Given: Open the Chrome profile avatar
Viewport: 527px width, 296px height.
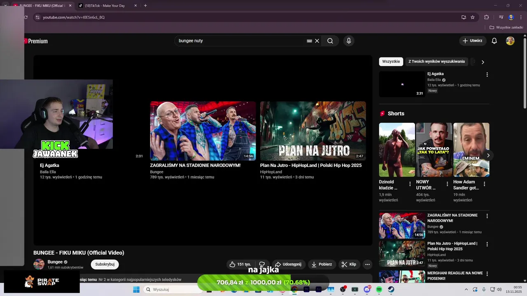Looking at the screenshot, I should click(x=511, y=17).
